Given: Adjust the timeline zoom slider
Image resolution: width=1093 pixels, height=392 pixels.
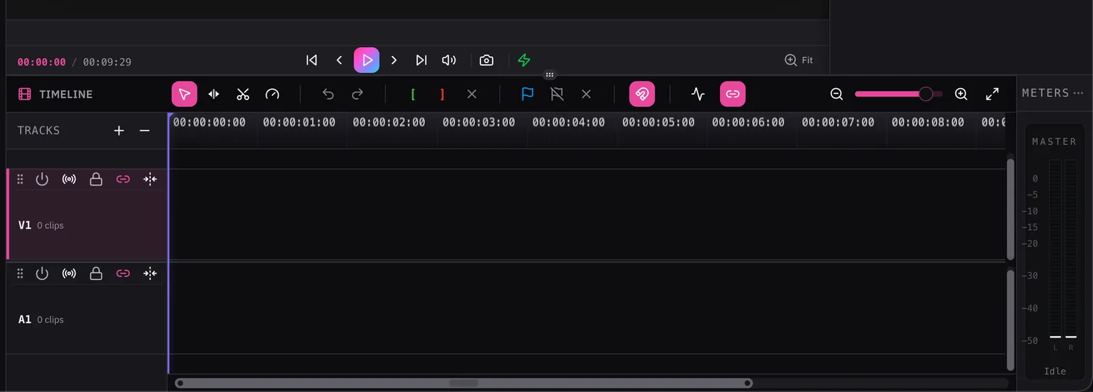Looking at the screenshot, I should click(x=898, y=94).
